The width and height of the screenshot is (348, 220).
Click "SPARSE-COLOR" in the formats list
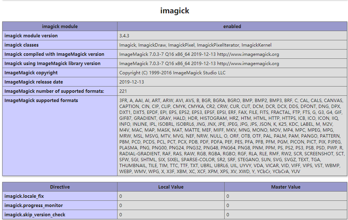(198, 160)
